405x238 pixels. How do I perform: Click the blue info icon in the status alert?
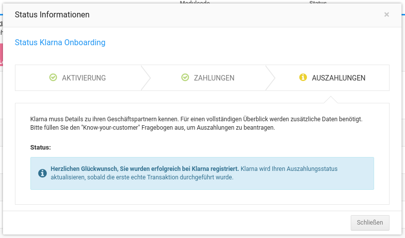(x=43, y=173)
